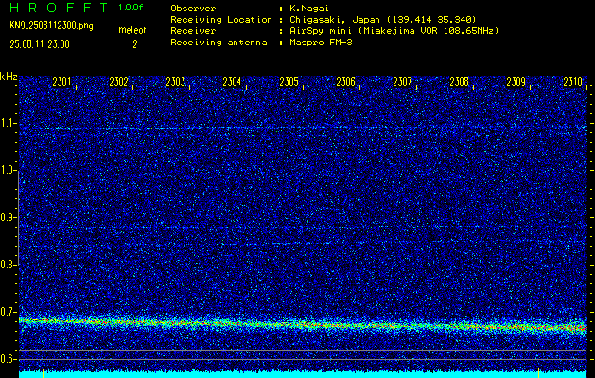Screen dimensions: 595x378
Task: Click the 2309 time marker
Action: [x=516, y=82]
